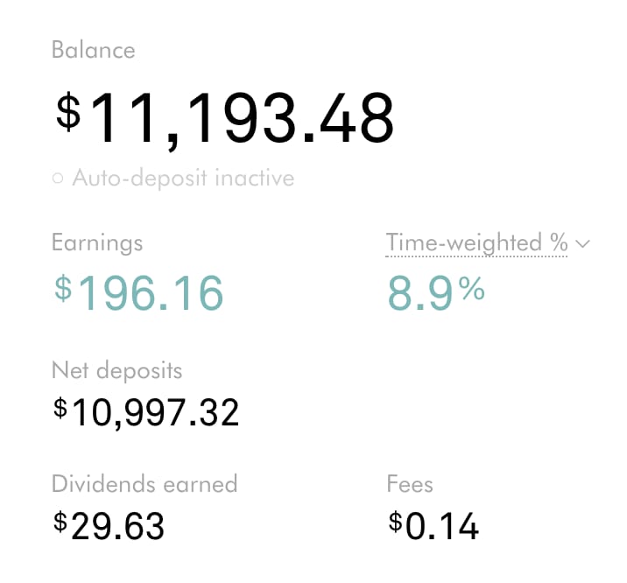Image resolution: width=627 pixels, height=583 pixels.
Task: Click the Earnings label
Action: coord(97,243)
